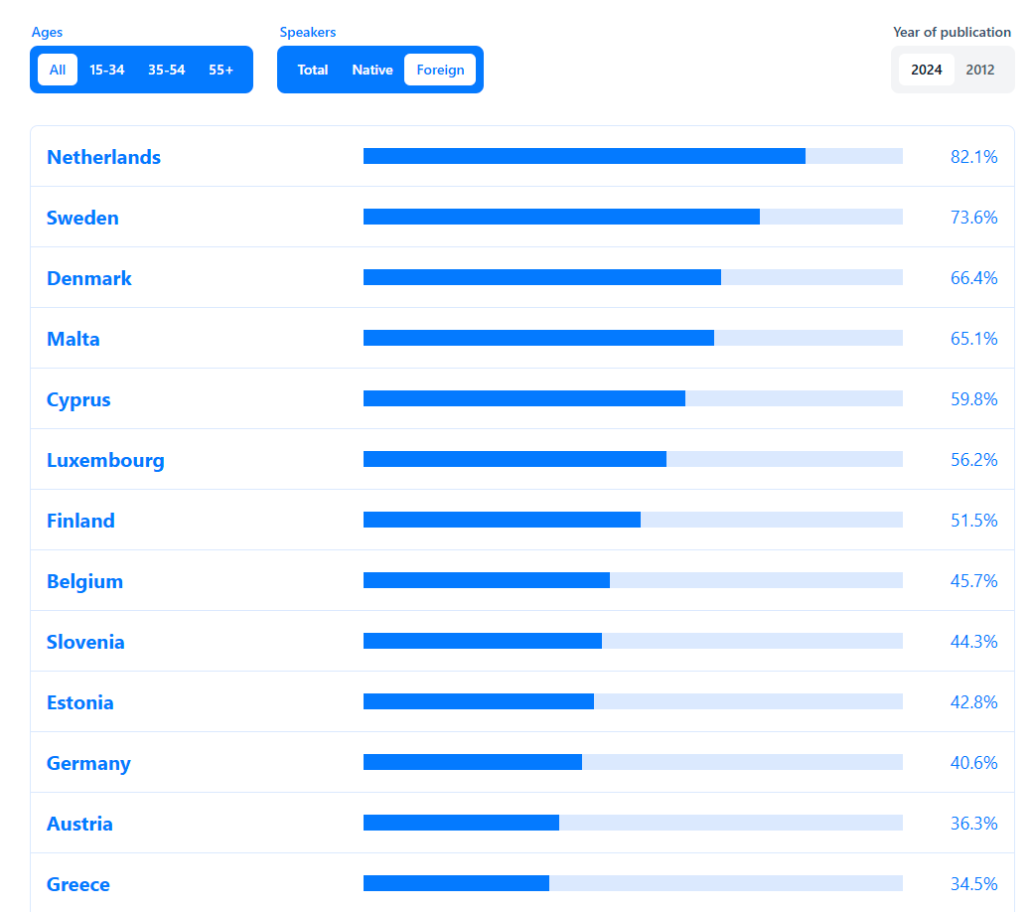Click the Austria progress bar
This screenshot has height=912, width=1032.
pyautogui.click(x=633, y=823)
